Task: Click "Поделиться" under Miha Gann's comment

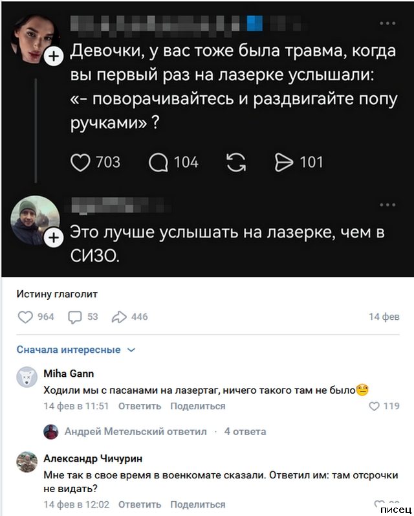Action: pyautogui.click(x=198, y=406)
